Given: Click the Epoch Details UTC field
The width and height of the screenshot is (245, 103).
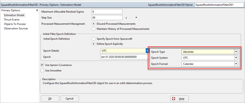Looking at the screenshot, I should coord(123,51).
